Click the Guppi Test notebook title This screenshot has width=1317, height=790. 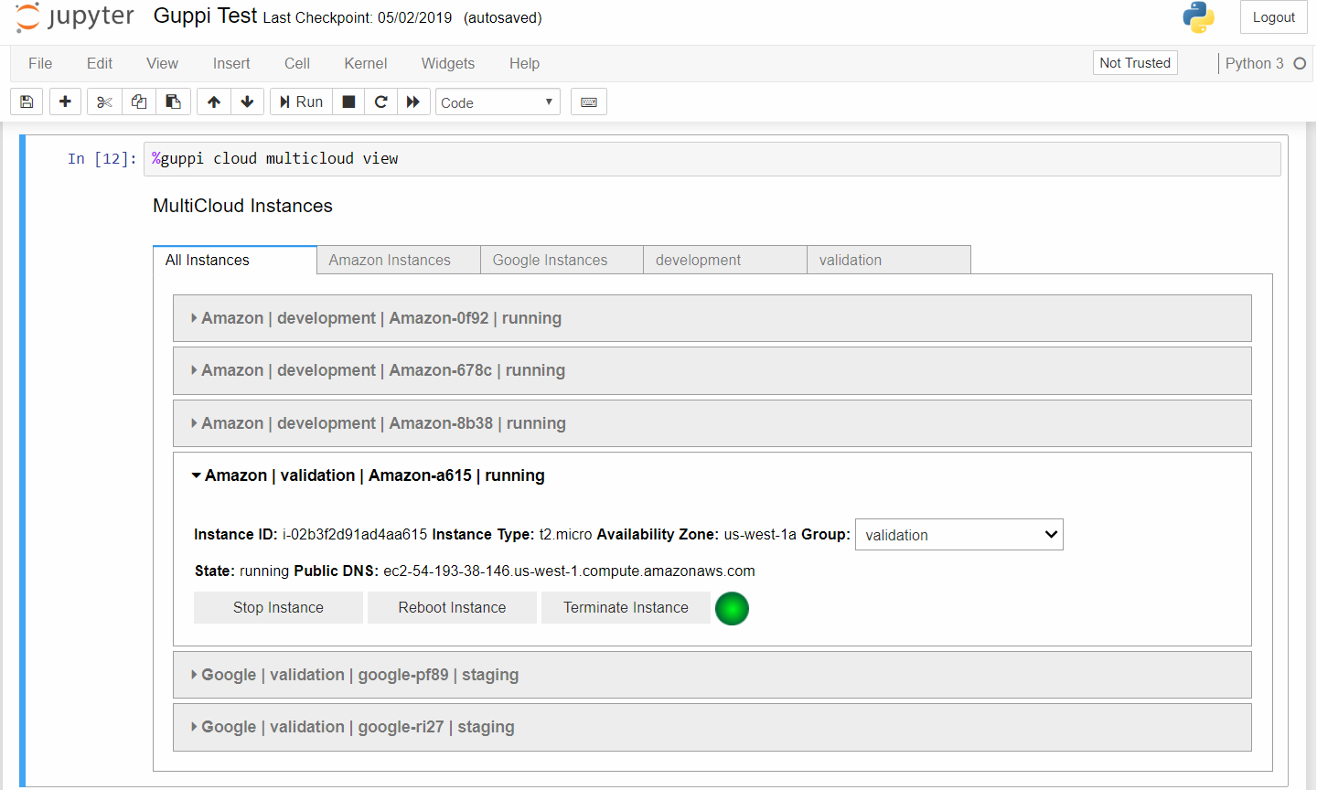pos(205,16)
